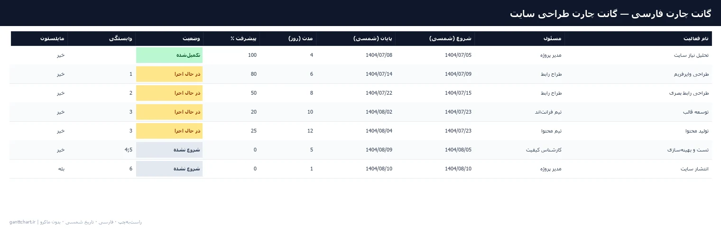Open the ganttchart.ir footer link
The width and height of the screenshot is (721, 232).
coord(22,222)
